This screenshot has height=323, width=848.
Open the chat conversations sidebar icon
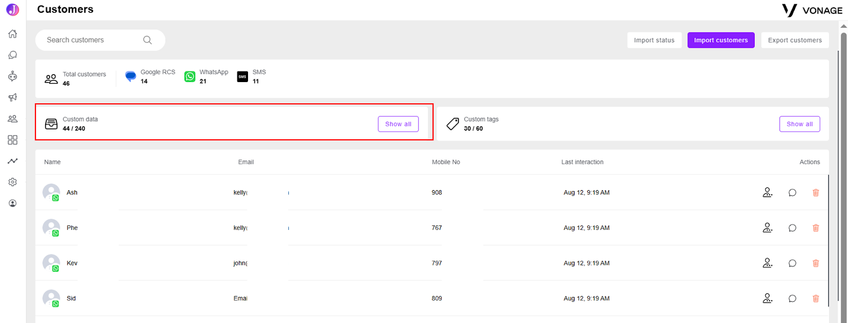13,55
